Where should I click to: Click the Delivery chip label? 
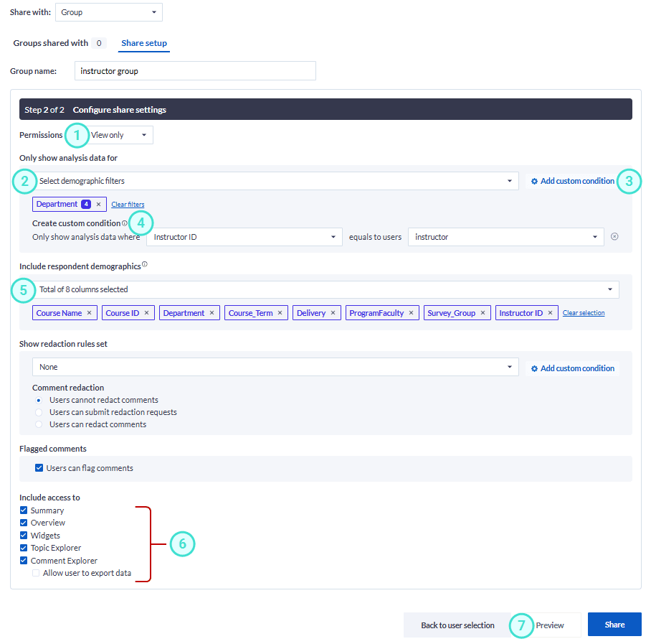click(x=311, y=312)
